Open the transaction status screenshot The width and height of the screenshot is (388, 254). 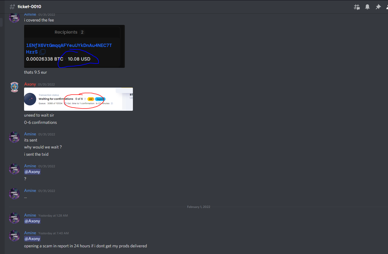78,99
